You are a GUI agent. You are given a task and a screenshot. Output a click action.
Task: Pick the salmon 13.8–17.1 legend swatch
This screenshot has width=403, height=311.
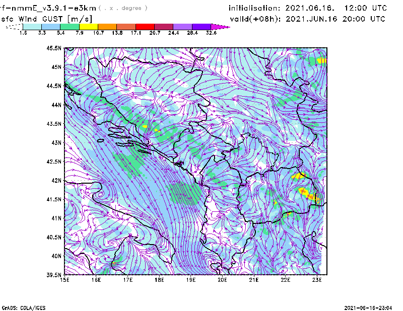tap(126, 27)
